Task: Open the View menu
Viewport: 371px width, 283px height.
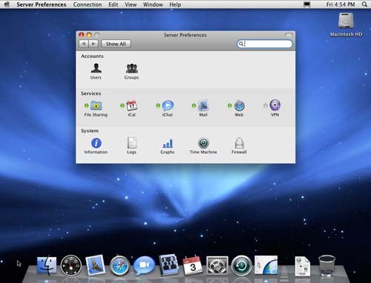Action: pos(131,4)
